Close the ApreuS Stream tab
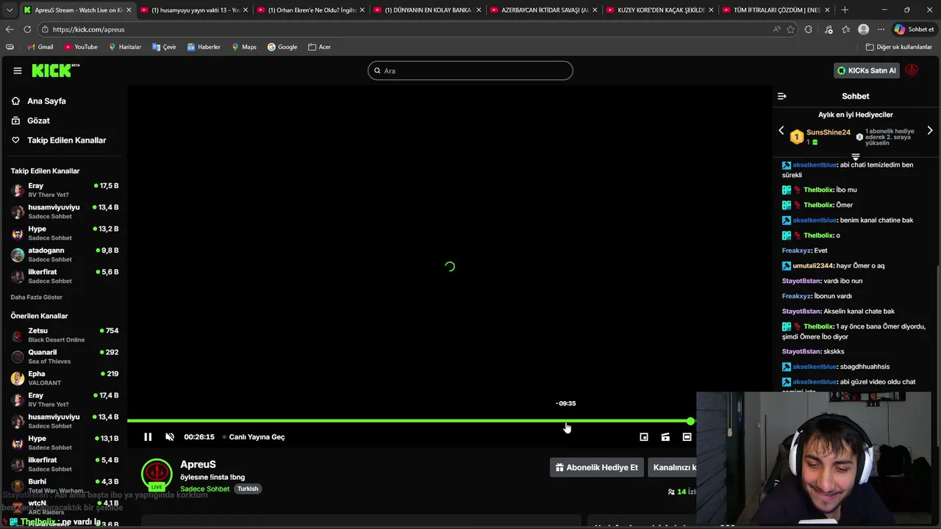 pos(129,10)
